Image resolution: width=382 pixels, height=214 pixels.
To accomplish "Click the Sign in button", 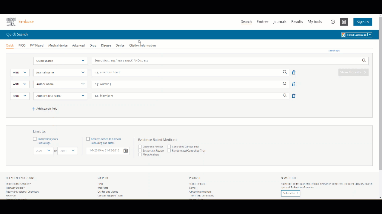I will click(x=363, y=22).
